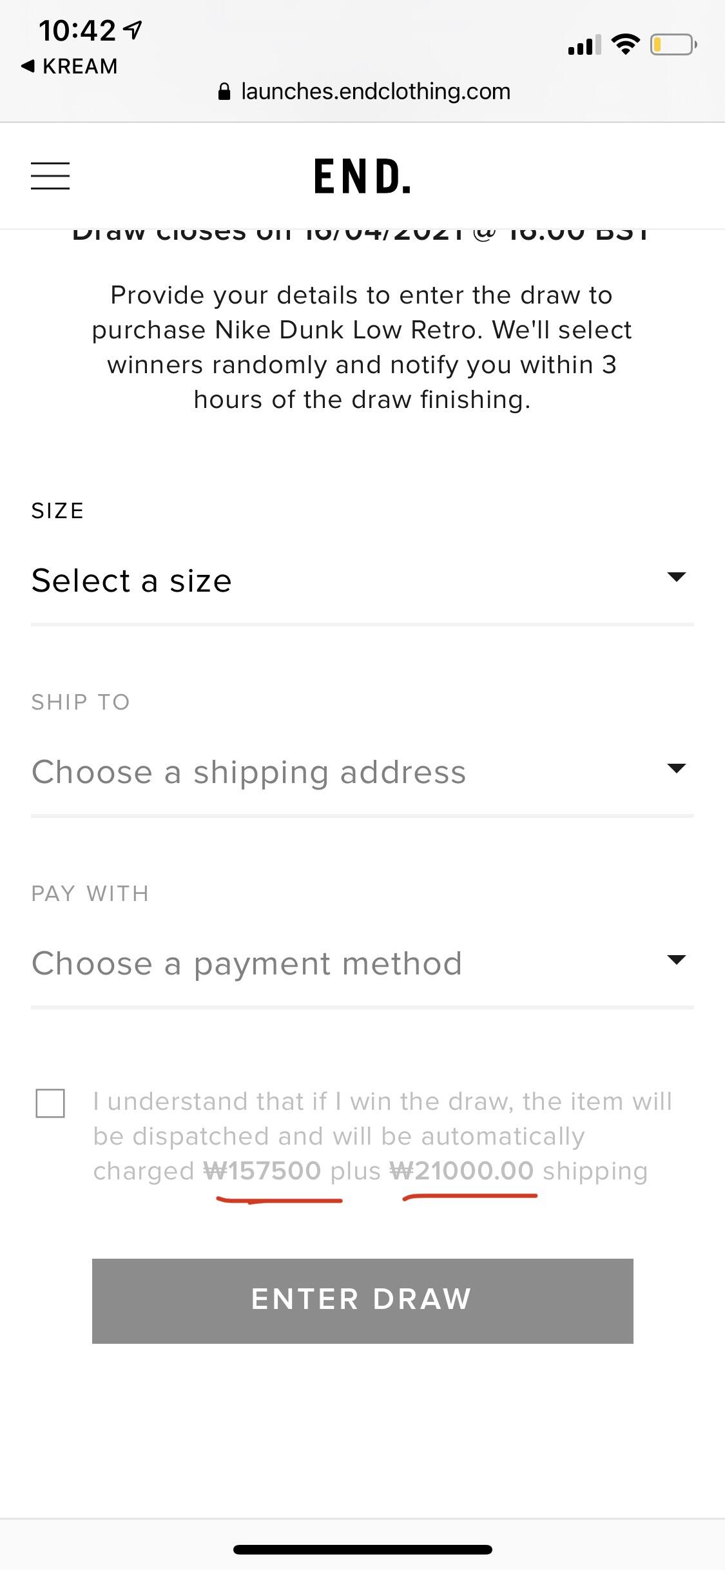The image size is (725, 1570).
Task: Tap 'Choose a shipping address' field text
Action: pos(249,771)
